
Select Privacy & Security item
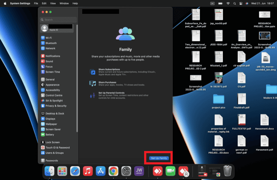coord(56,106)
